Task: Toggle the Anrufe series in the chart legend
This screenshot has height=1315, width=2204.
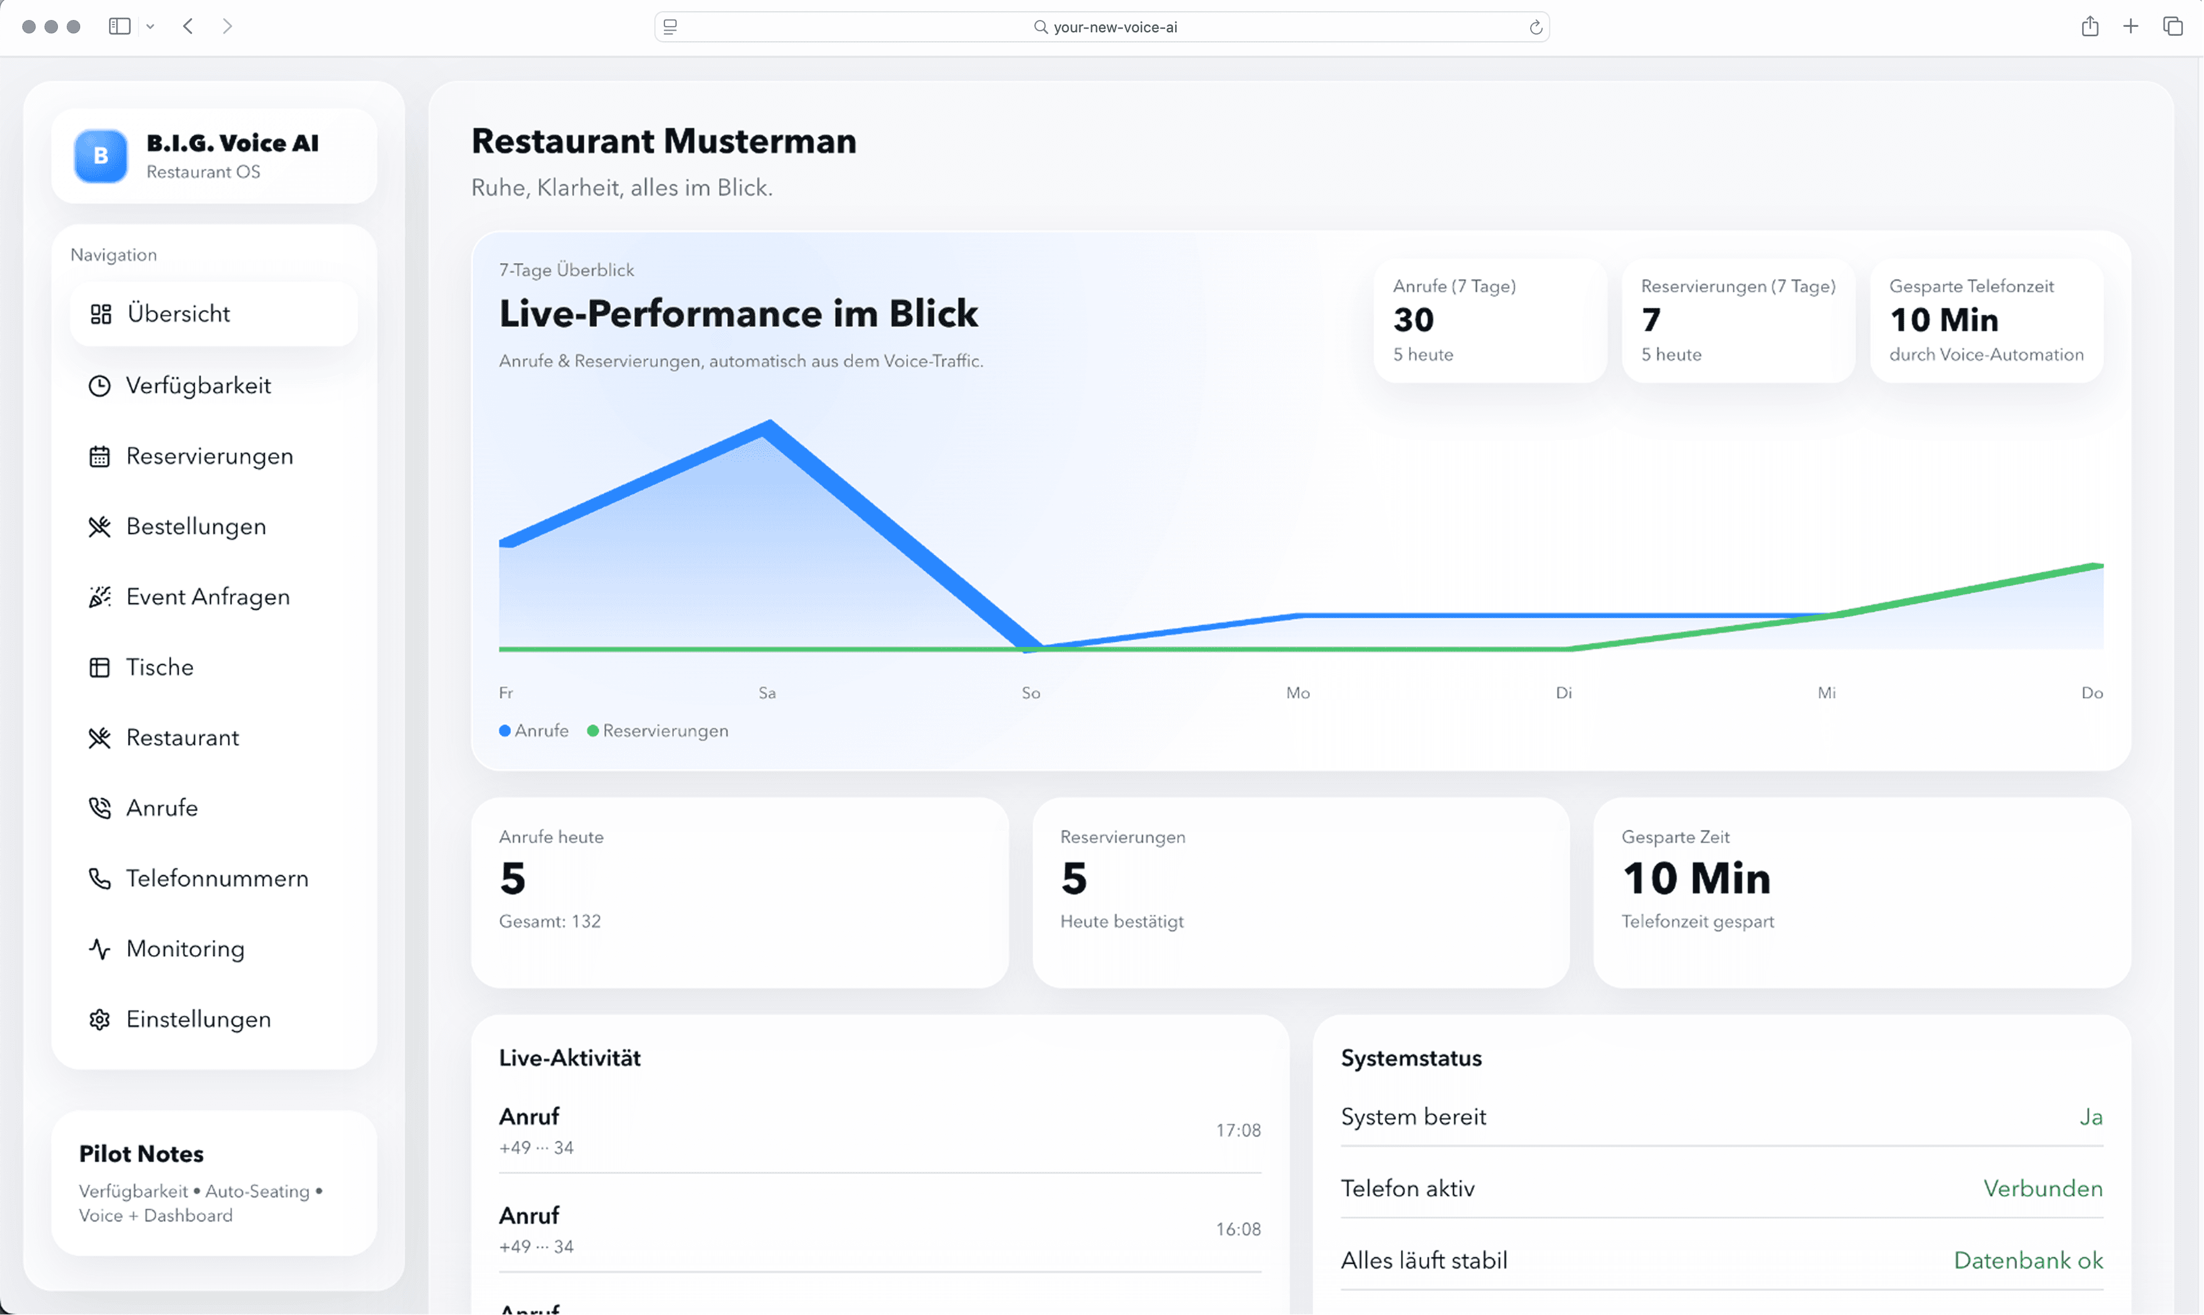Action: point(532,730)
